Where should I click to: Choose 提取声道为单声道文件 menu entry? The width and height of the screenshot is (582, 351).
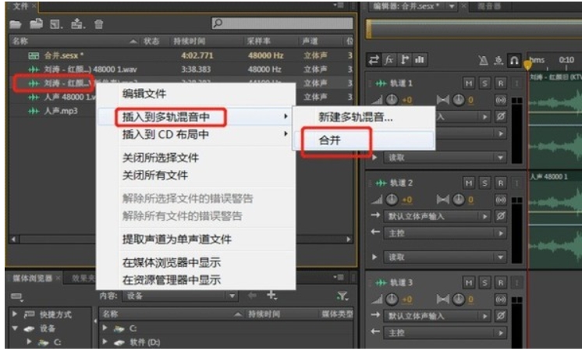click(177, 239)
